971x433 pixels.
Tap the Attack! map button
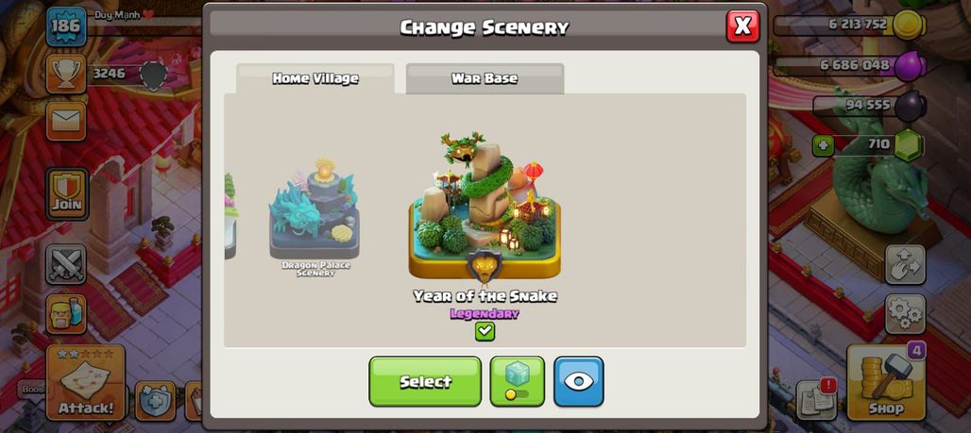(x=85, y=382)
